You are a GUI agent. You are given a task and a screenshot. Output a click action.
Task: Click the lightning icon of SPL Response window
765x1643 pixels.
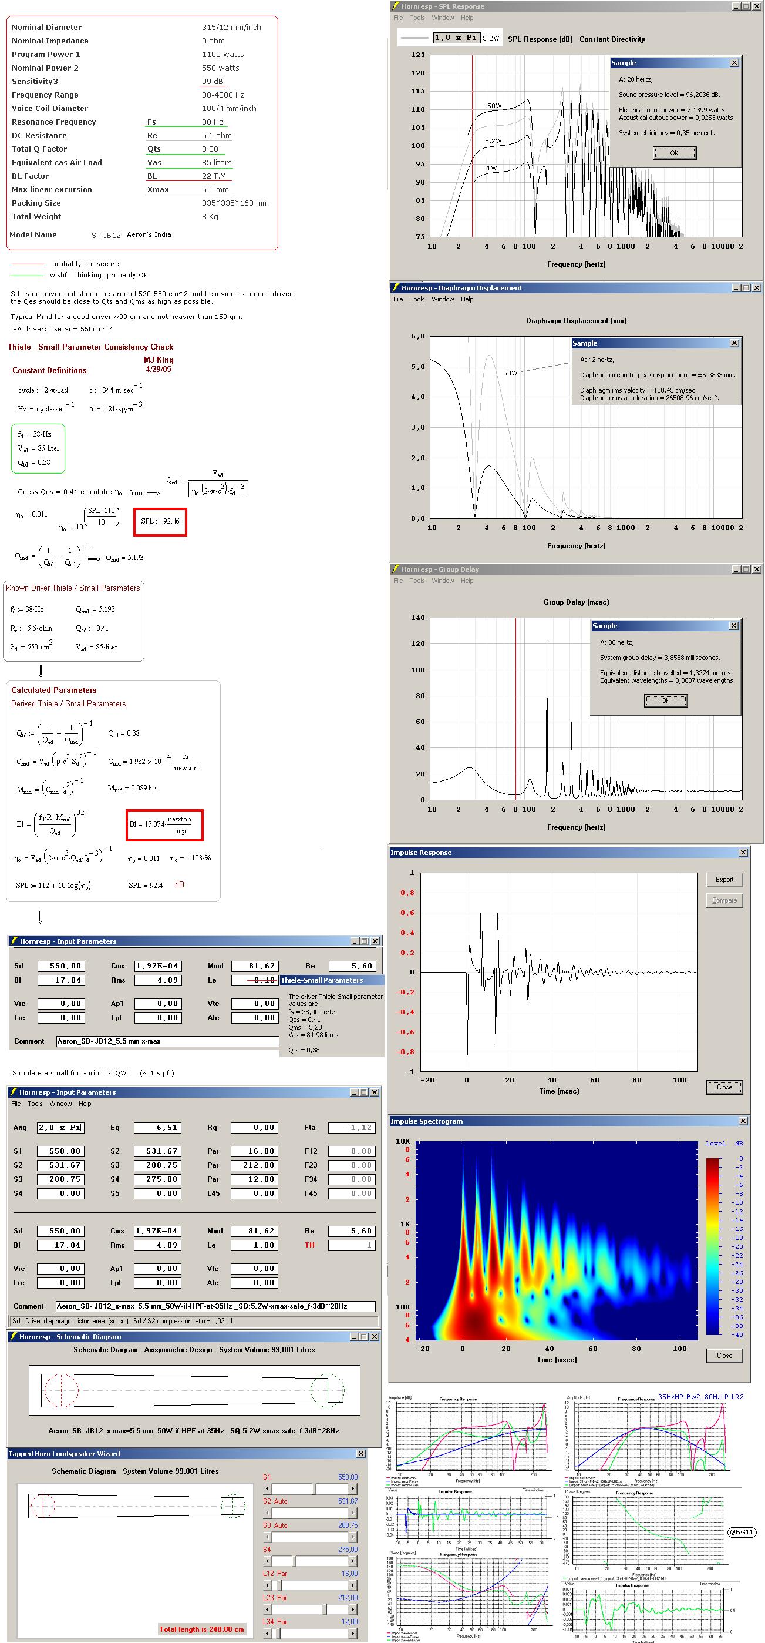(x=395, y=6)
